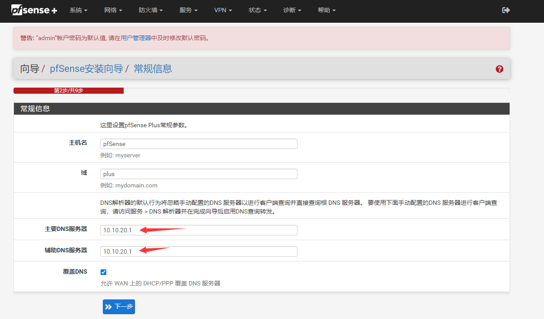This screenshot has height=319, width=544.
Task: Expand the VPN menu
Action: [223, 10]
